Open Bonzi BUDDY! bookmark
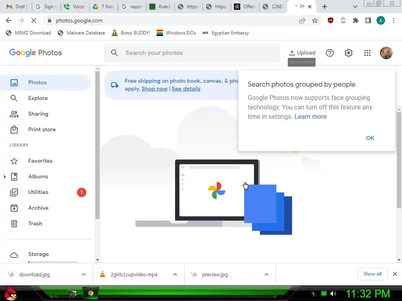The height and width of the screenshot is (301, 402). coord(131,33)
